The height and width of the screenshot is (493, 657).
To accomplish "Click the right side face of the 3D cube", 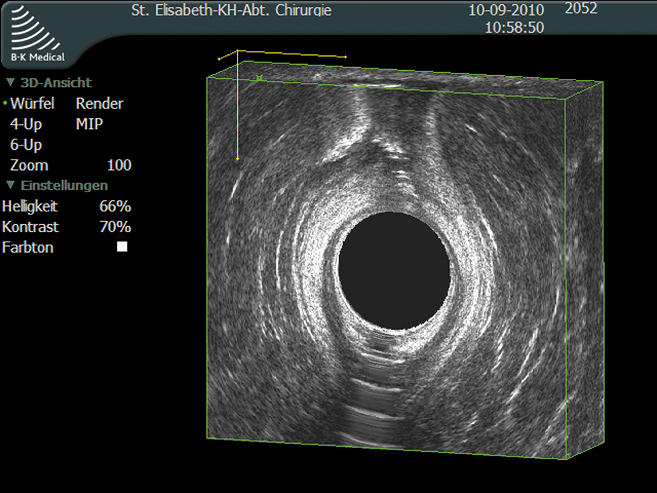I will coord(585,271).
